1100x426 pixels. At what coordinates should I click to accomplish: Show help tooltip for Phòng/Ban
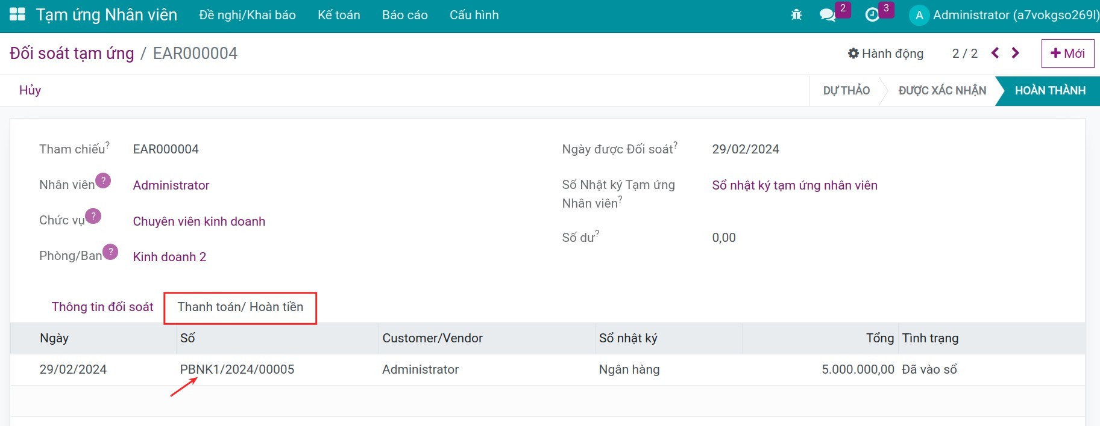[110, 252]
